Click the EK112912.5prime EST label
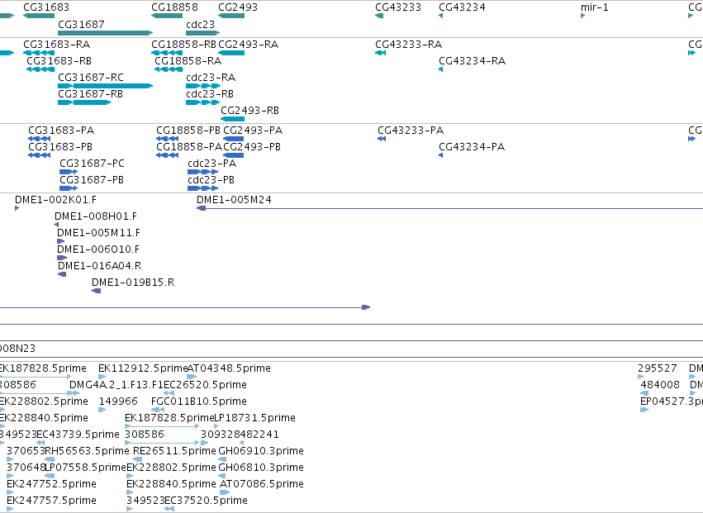 coord(143,368)
